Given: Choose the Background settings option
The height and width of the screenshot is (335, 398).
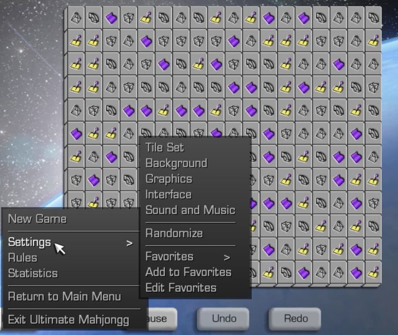Looking at the screenshot, I should [176, 163].
